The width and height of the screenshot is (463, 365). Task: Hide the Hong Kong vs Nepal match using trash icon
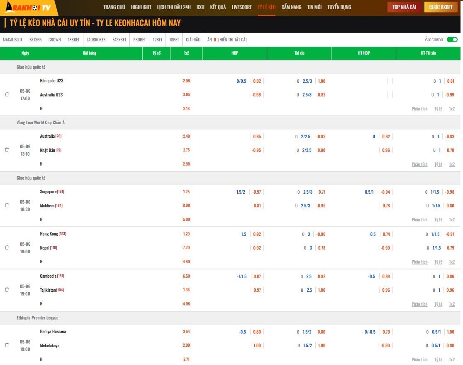(x=7, y=247)
